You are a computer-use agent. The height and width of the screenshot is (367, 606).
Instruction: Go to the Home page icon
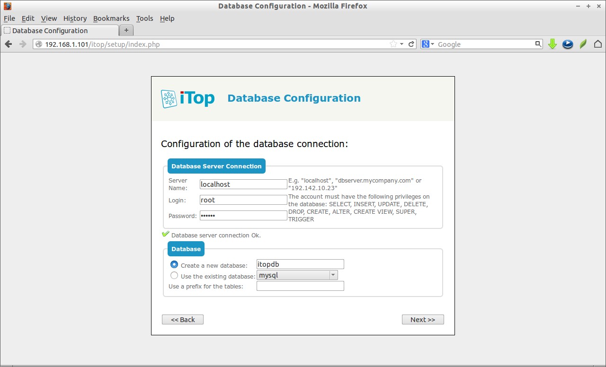pyautogui.click(x=598, y=44)
